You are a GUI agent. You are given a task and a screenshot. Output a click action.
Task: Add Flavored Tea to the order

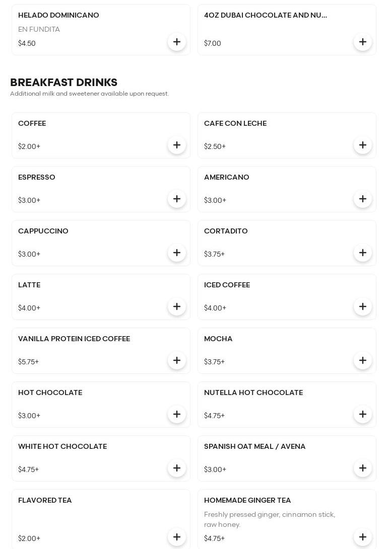(x=177, y=537)
